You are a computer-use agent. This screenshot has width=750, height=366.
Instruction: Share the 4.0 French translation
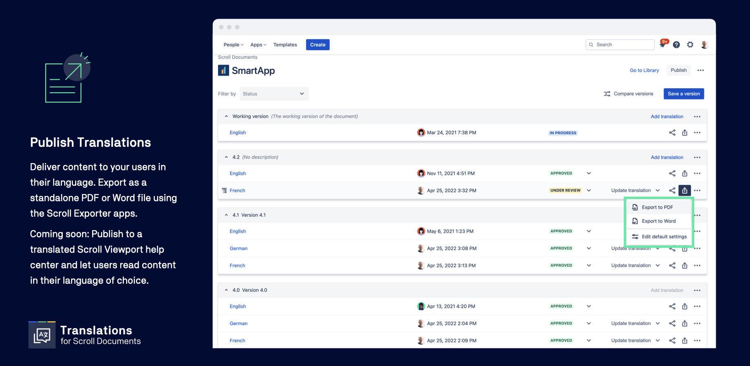pyautogui.click(x=672, y=340)
